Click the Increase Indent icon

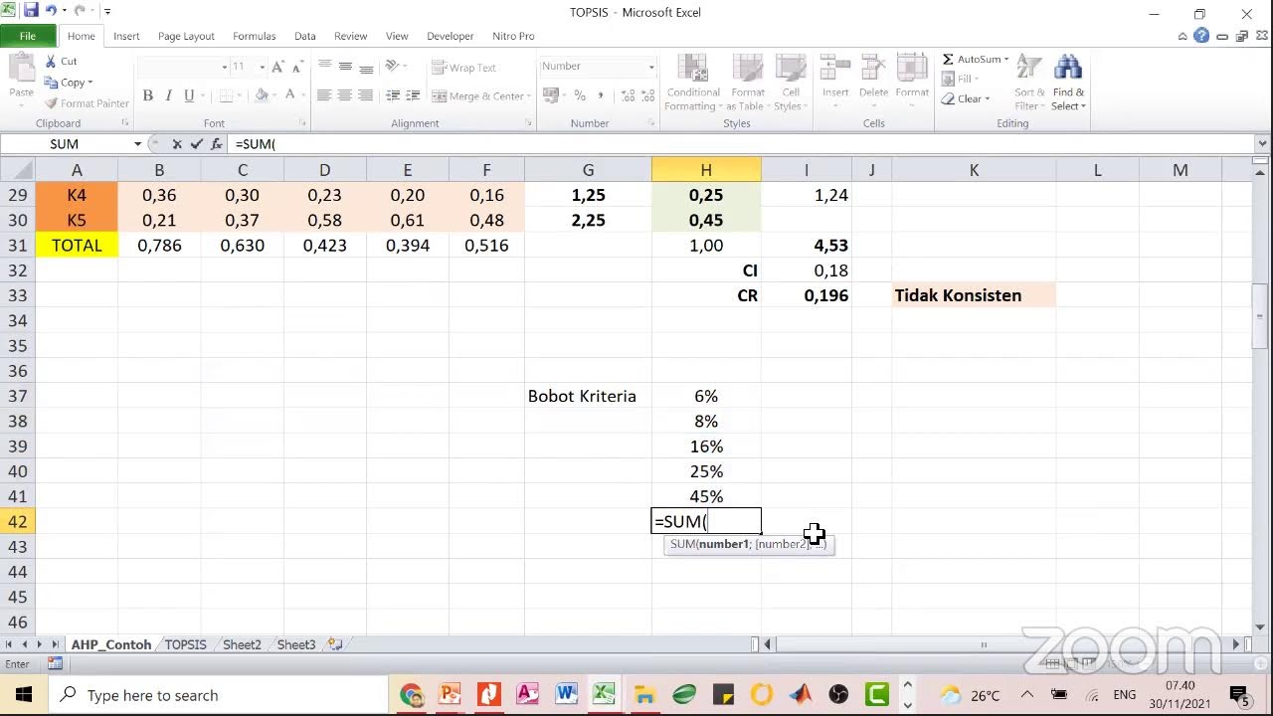click(412, 95)
